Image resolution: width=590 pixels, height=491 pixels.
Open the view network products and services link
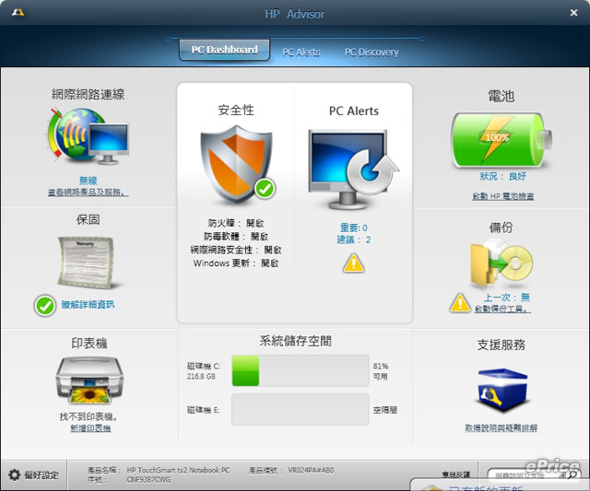point(88,193)
